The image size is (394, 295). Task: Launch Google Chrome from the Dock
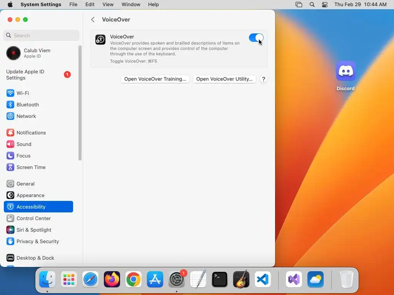tap(134, 279)
